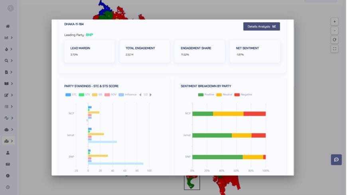This screenshot has height=195, width=347.
Task: Click the info icon in sidebar
Action: (x=8, y=175)
